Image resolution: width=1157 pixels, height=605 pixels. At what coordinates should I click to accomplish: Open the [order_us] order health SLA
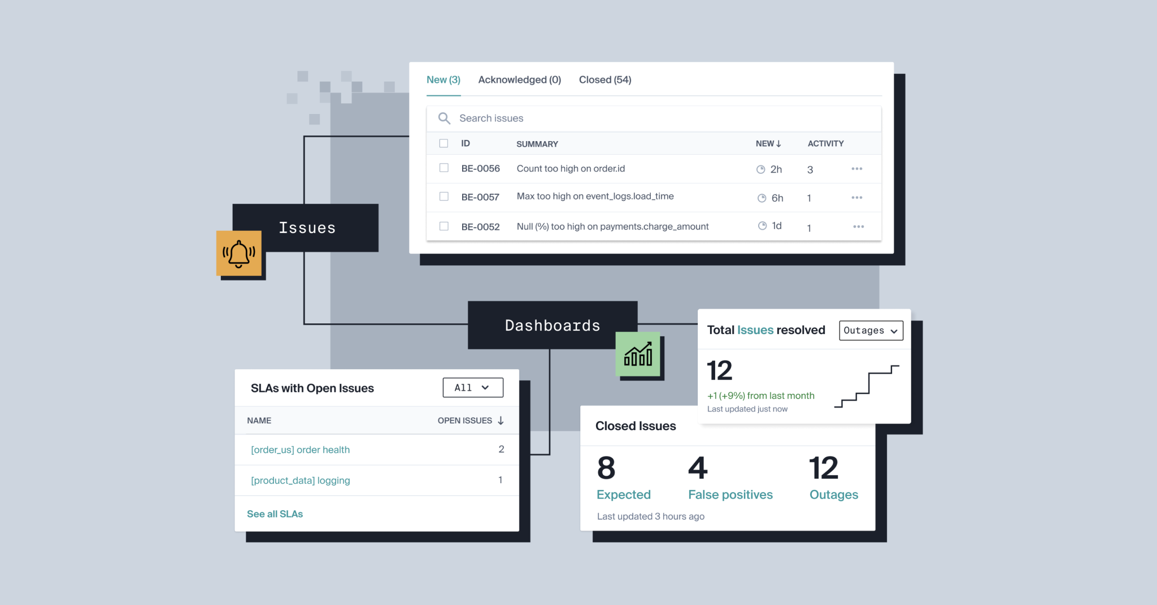click(x=300, y=449)
